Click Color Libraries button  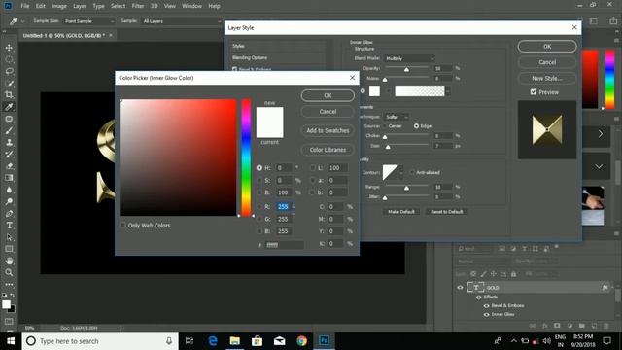328,150
